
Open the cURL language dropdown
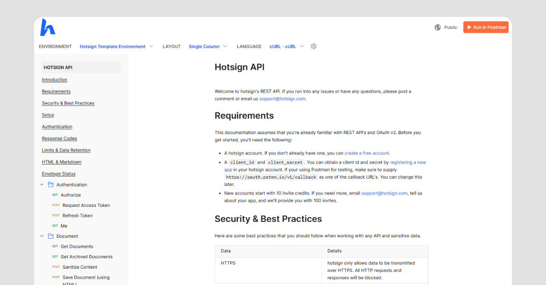click(x=287, y=46)
